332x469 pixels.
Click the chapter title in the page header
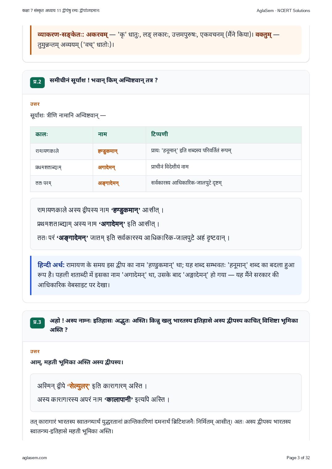pyautogui.click(x=61, y=10)
